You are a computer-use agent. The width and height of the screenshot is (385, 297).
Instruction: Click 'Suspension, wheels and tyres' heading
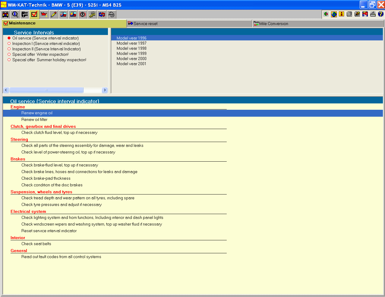(x=41, y=192)
